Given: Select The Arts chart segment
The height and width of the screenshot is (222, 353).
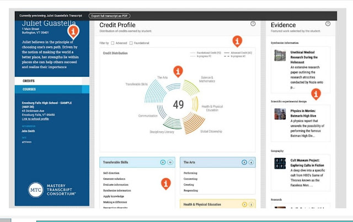Looking at the screenshot, I should point(174,87).
